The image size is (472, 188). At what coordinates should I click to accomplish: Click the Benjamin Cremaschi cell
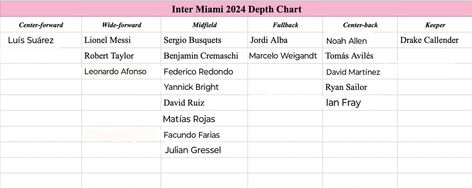(x=204, y=56)
